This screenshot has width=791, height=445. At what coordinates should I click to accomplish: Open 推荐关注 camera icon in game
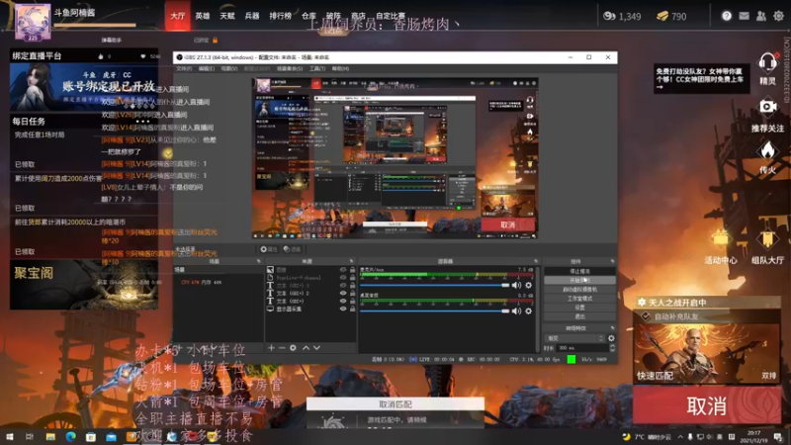pos(767,107)
